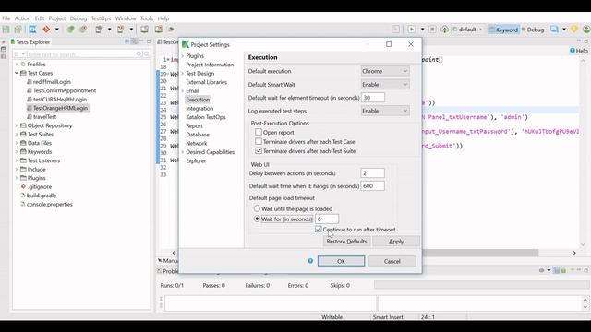This screenshot has height=332, width=591.
Task: Click the upload to TestOps icon
Action: tap(444, 30)
